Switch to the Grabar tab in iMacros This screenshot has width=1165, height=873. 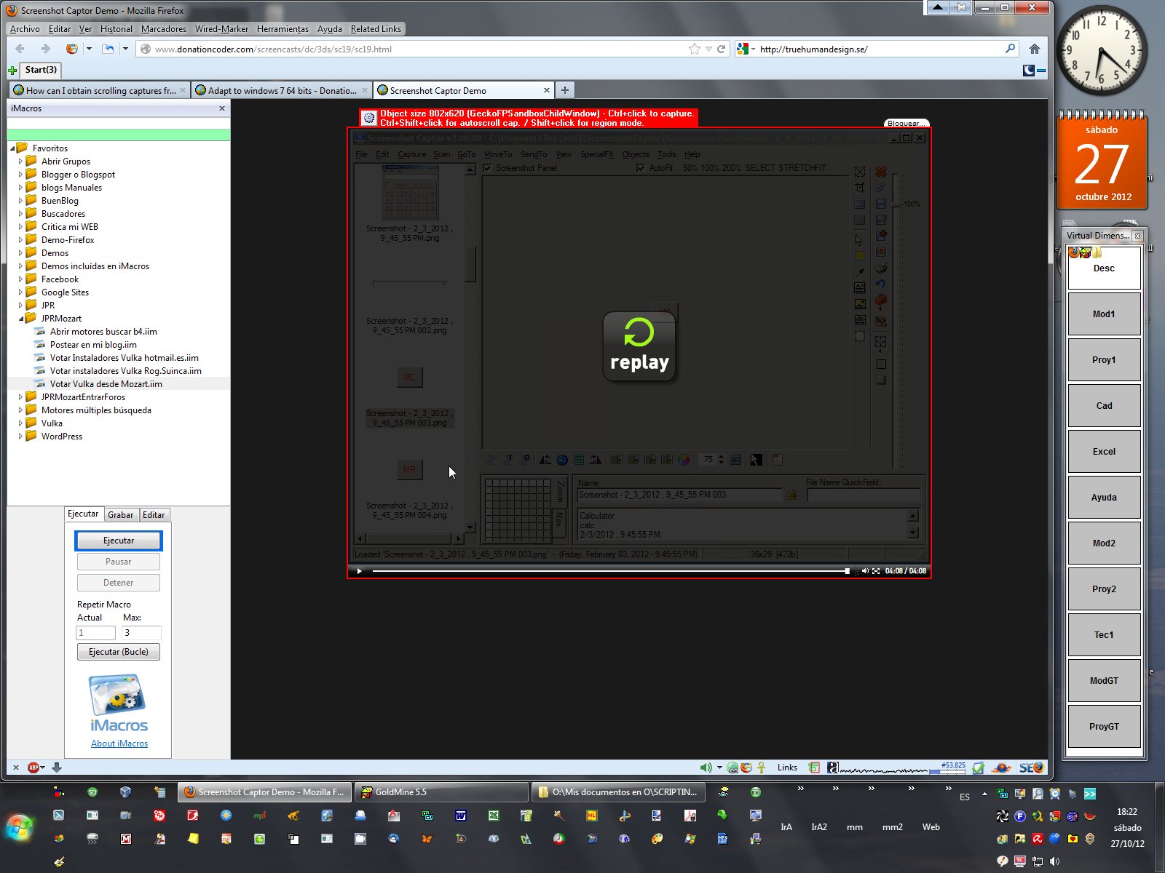tap(120, 514)
